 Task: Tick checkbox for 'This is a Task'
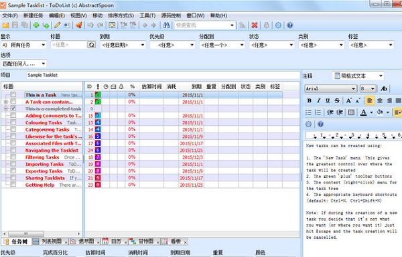coord(13,95)
